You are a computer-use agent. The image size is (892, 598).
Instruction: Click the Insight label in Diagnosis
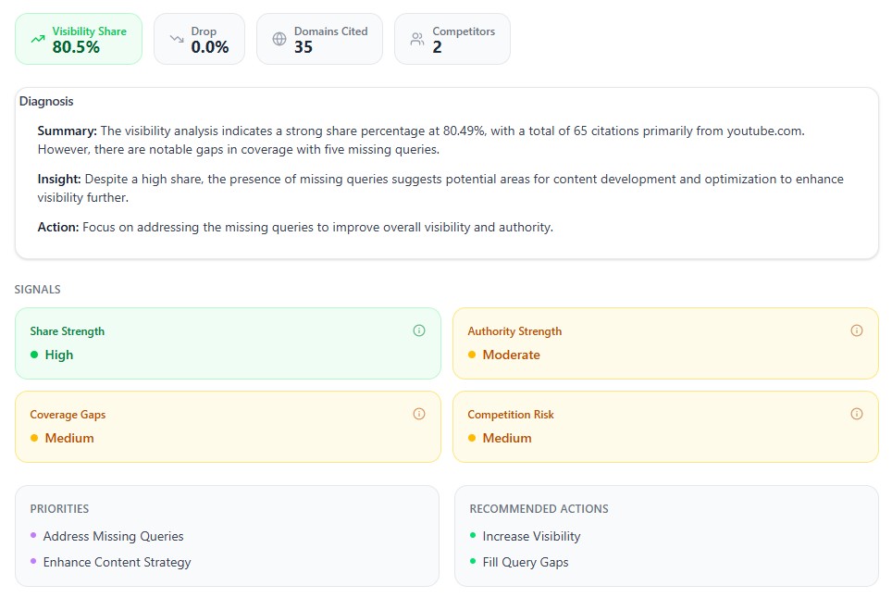(x=59, y=179)
